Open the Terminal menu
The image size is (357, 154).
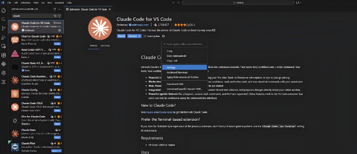59,2
